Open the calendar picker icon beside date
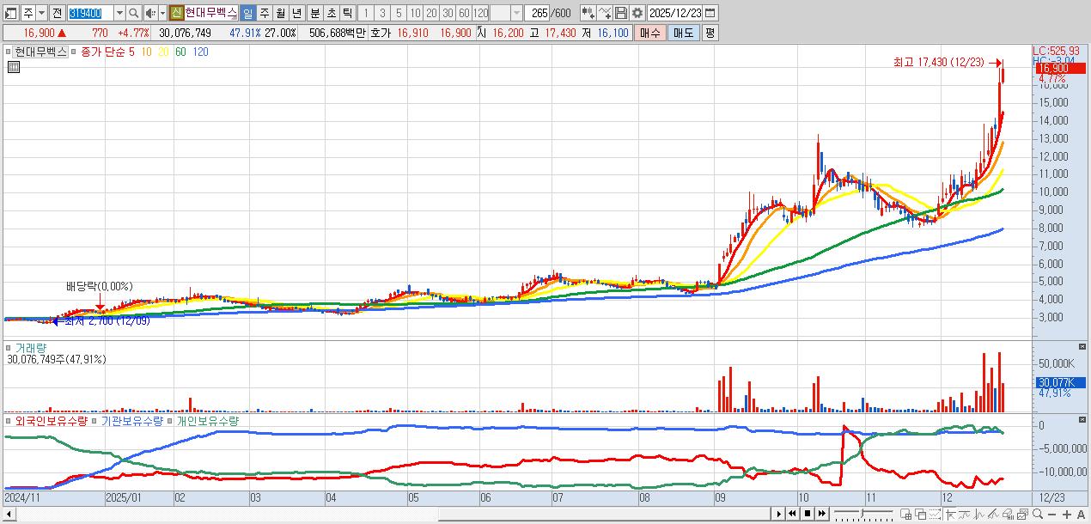 pos(710,13)
